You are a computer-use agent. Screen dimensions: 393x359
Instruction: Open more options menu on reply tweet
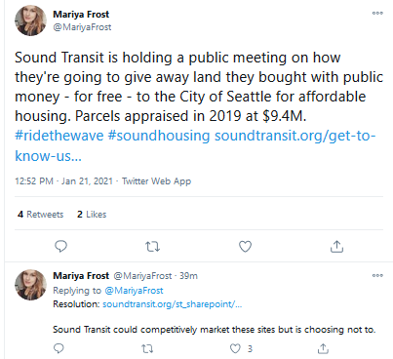(377, 276)
